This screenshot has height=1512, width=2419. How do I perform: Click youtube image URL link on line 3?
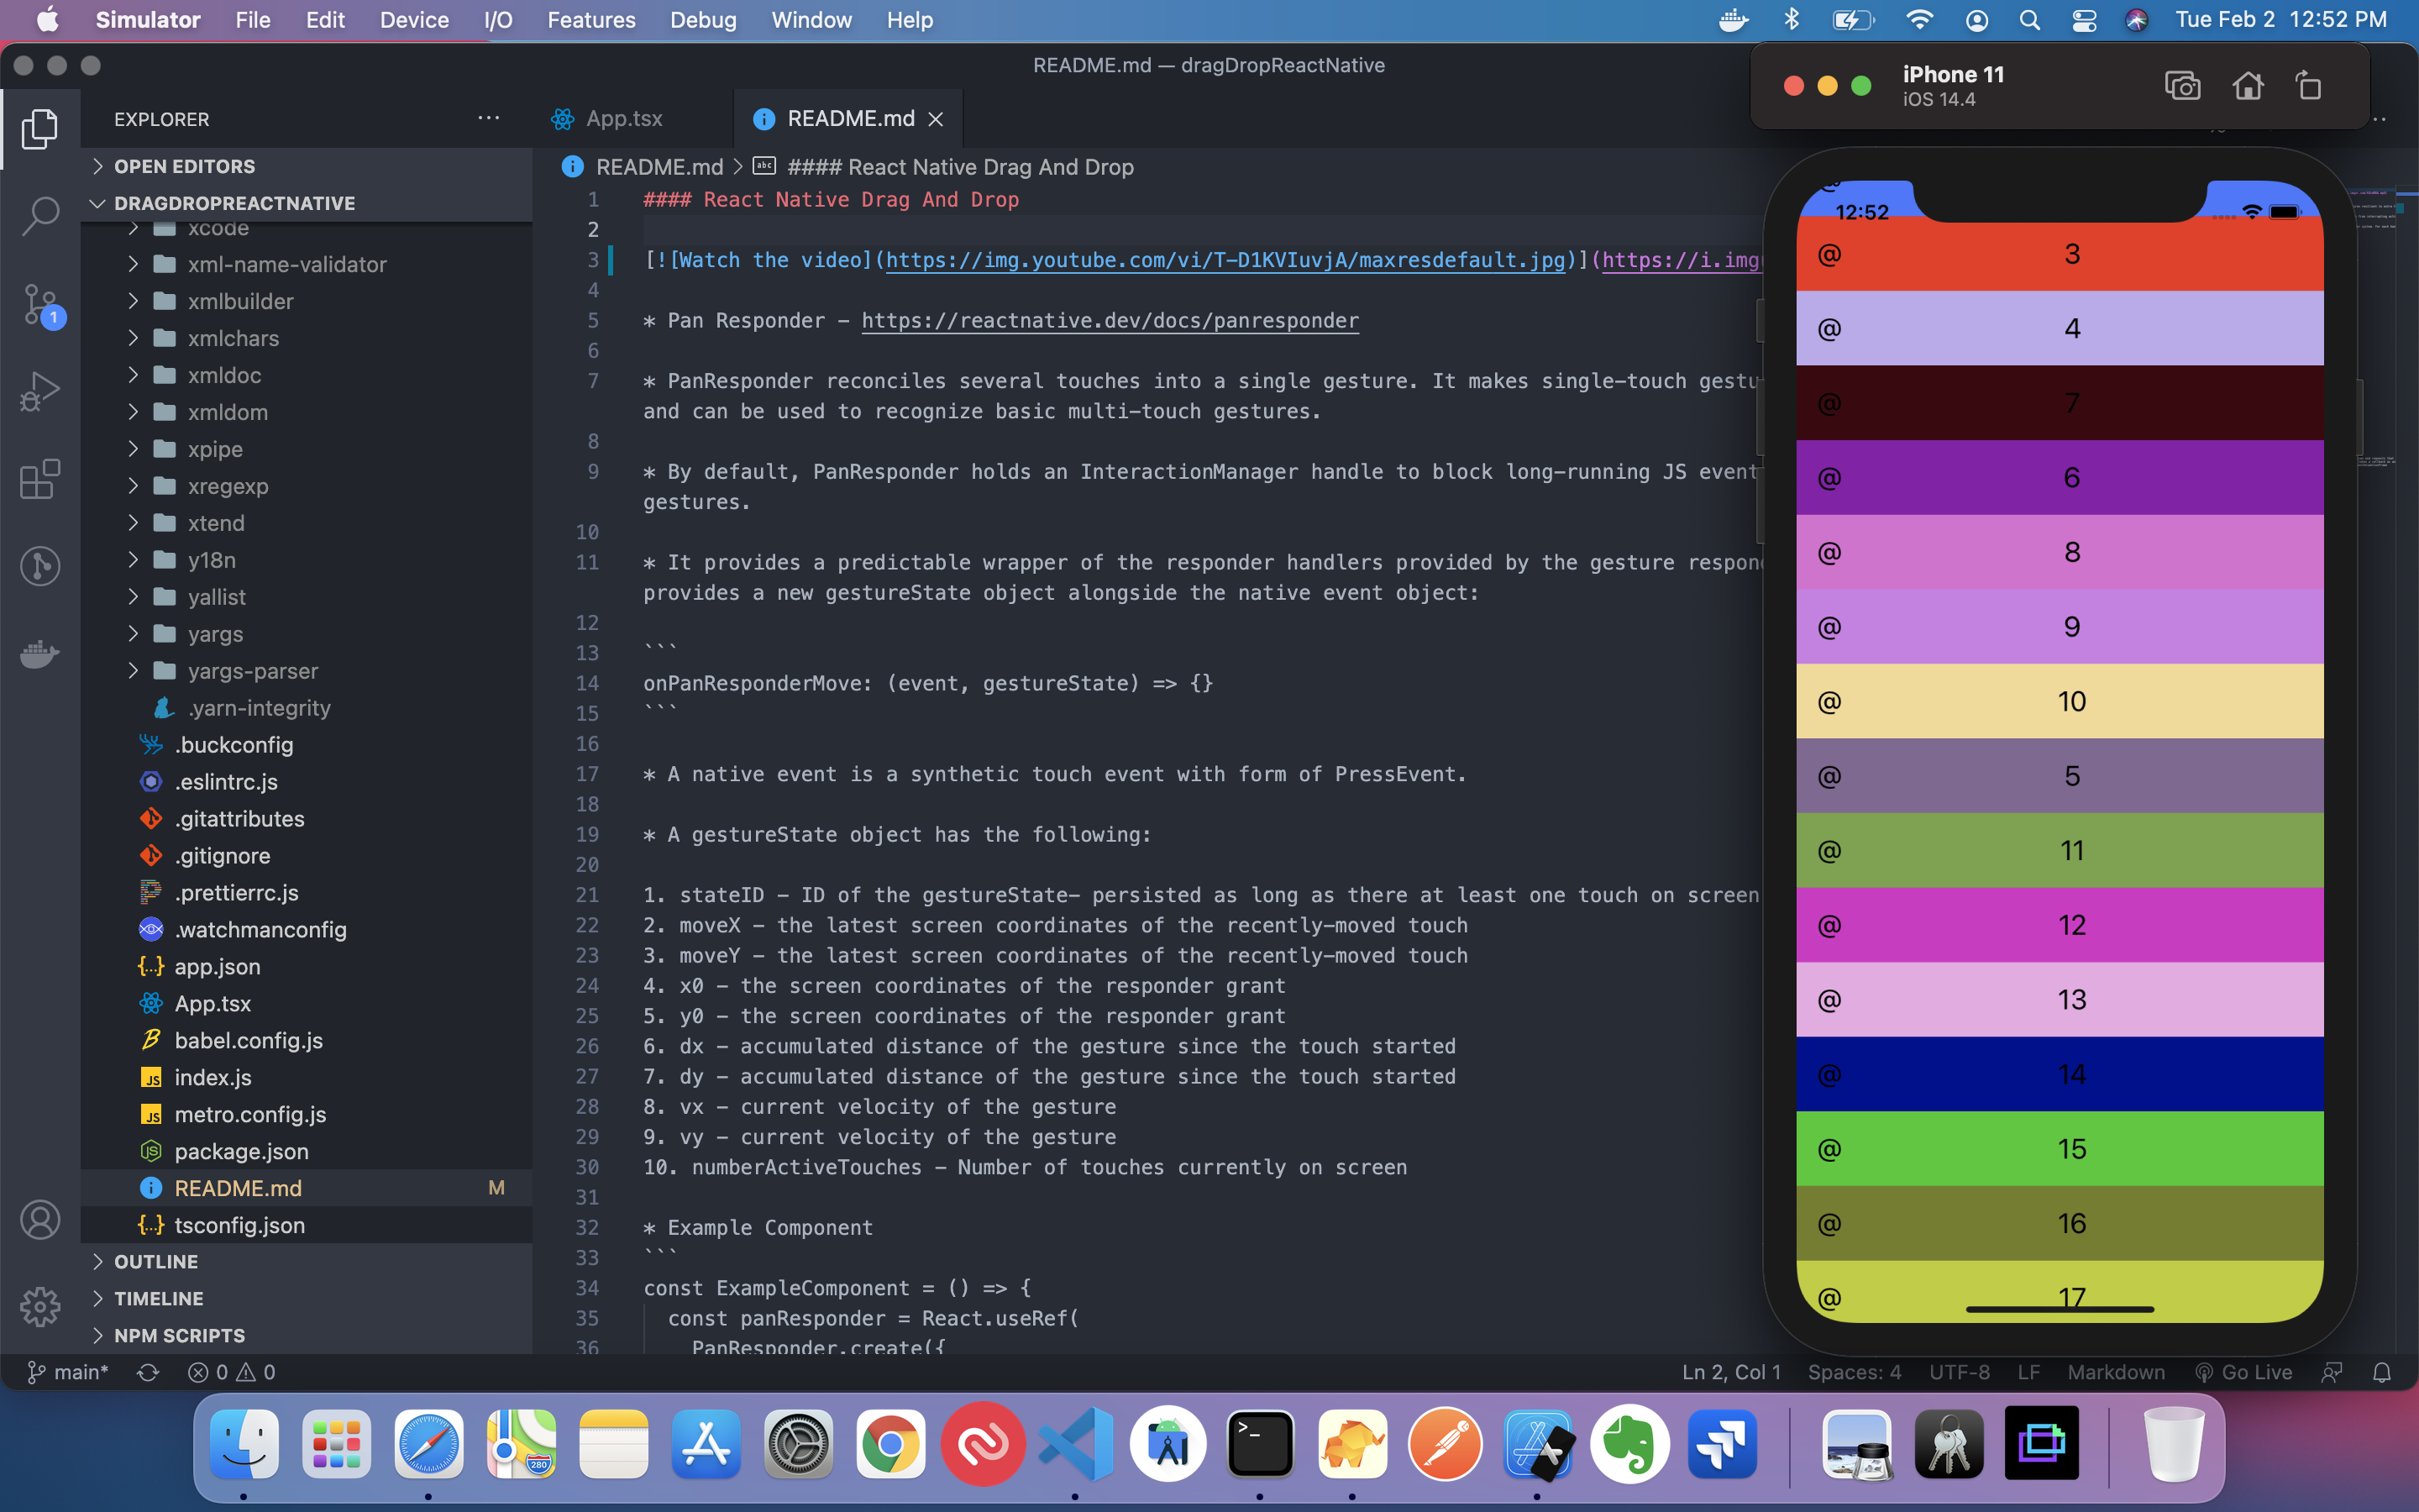[x=1225, y=260]
